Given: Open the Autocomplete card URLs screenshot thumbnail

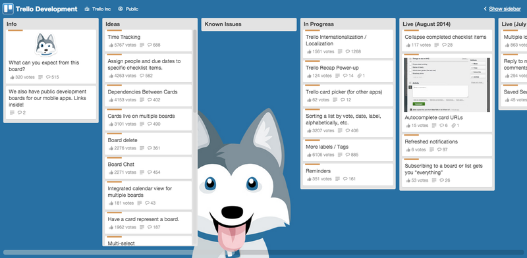Looking at the screenshot, I should pyautogui.click(x=447, y=85).
